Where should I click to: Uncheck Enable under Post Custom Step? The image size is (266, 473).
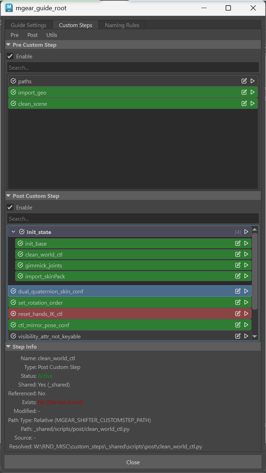point(10,207)
